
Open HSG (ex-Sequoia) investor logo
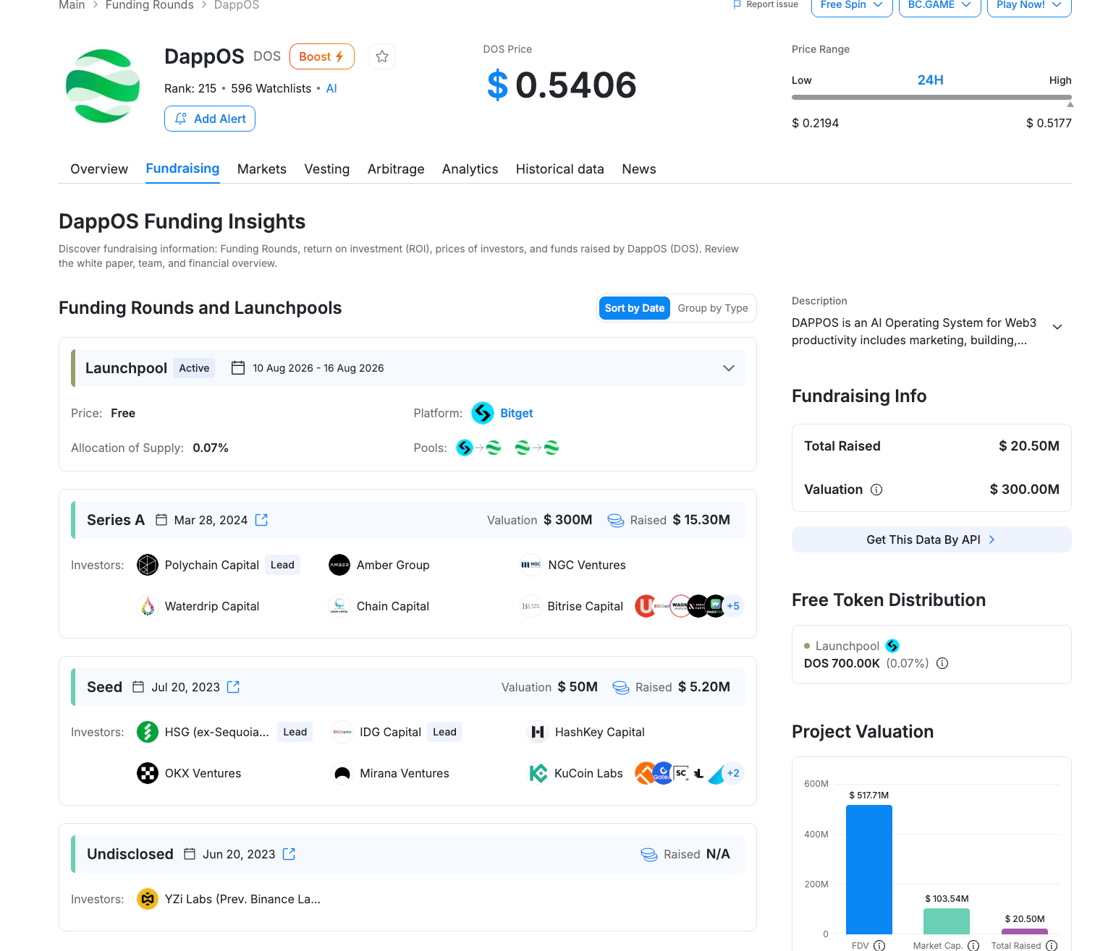(148, 732)
